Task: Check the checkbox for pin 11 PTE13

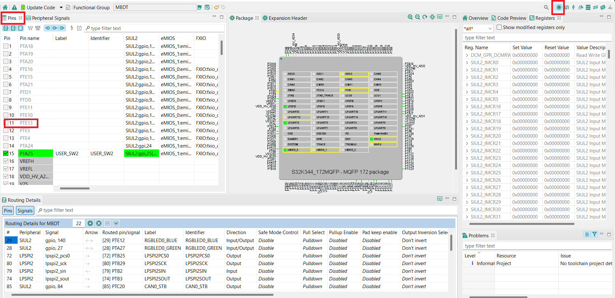Action: coord(6,123)
